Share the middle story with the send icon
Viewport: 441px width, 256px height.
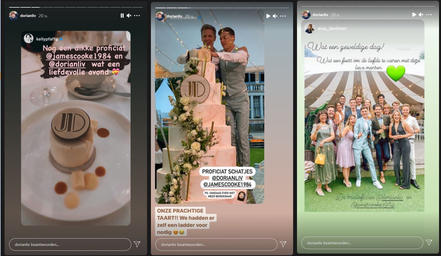tap(283, 244)
